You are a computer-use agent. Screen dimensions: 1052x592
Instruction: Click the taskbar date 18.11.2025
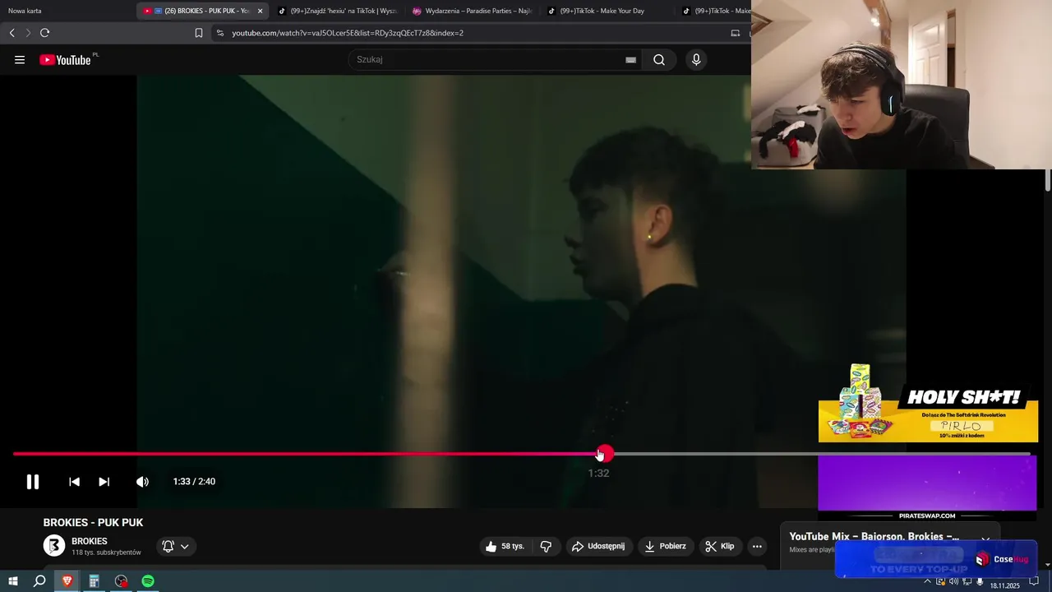[x=1004, y=585]
